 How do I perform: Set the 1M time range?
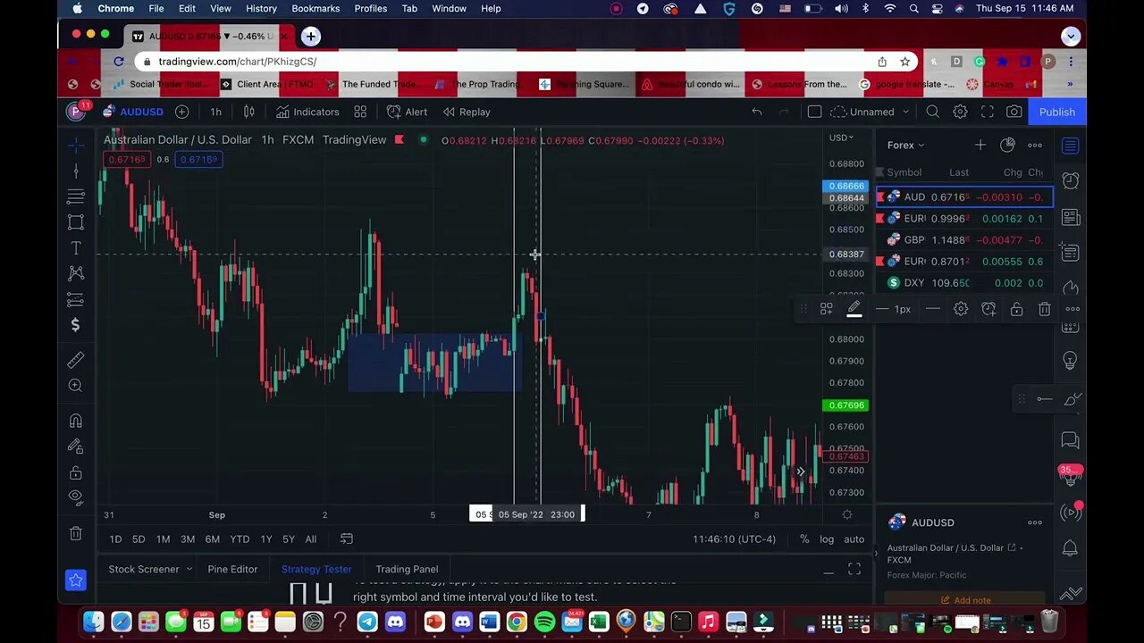pyautogui.click(x=163, y=539)
